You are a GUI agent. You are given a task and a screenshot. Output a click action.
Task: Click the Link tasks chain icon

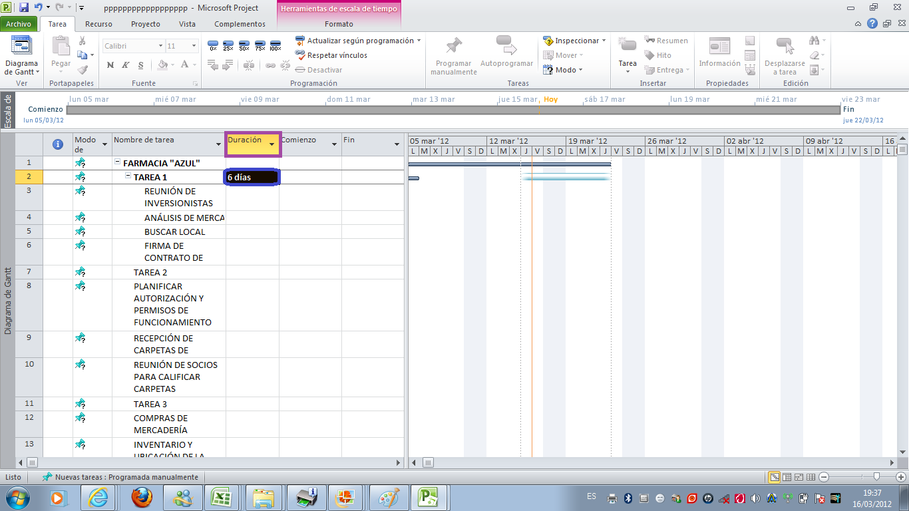[x=270, y=65]
